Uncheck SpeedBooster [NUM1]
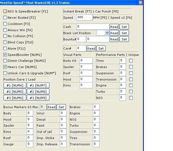This screenshot has height=151, width=173. (x=5, y=55)
